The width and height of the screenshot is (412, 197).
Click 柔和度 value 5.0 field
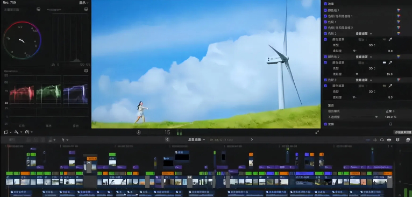390,97
